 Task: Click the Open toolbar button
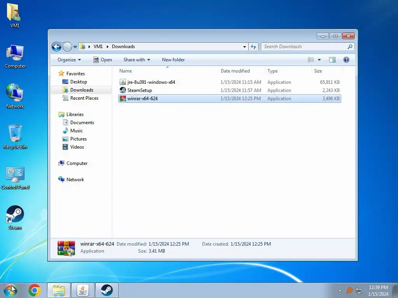coord(103,60)
